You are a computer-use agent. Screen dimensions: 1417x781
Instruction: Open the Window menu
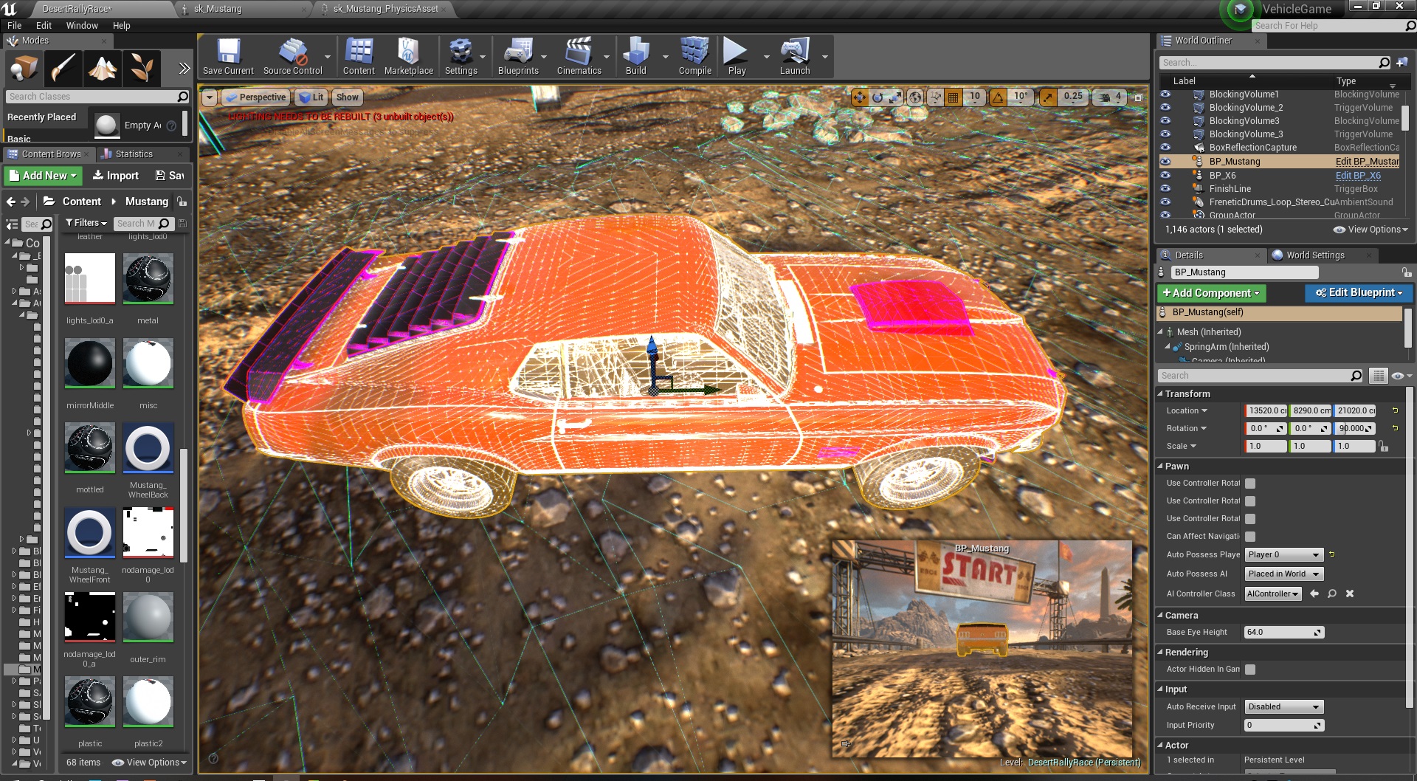coord(82,25)
